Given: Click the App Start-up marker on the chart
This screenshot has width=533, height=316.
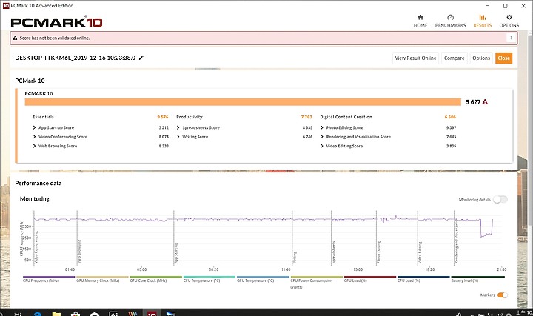Looking at the screenshot, I should tap(176, 253).
